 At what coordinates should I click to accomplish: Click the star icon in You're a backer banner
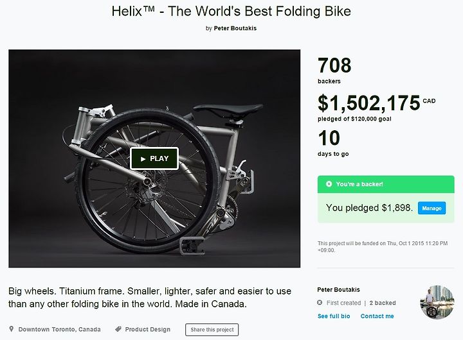tap(329, 184)
